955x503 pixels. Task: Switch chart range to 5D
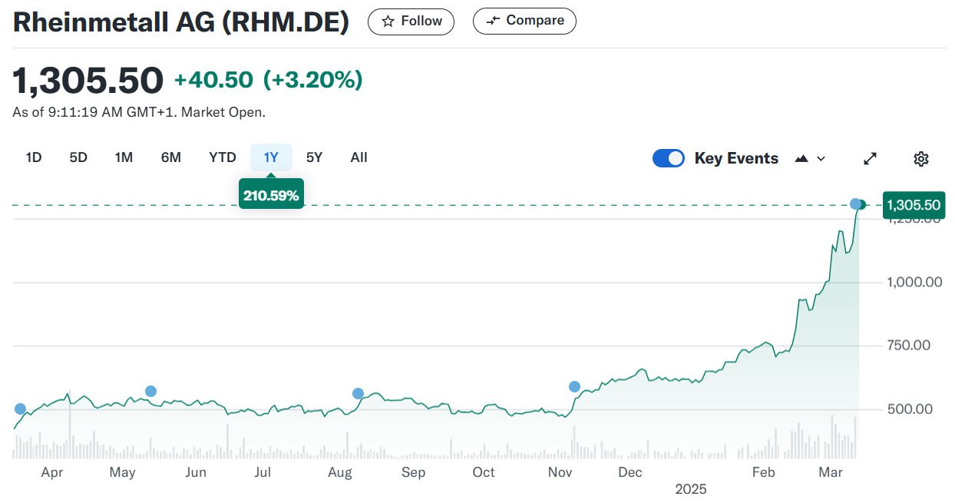click(x=78, y=157)
